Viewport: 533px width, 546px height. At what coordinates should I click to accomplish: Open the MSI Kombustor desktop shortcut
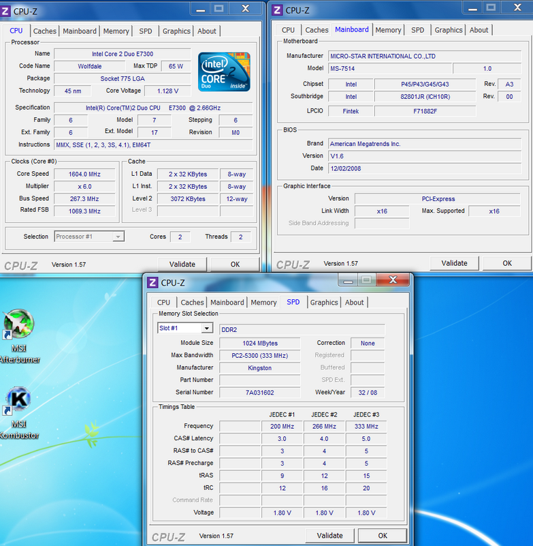19,413
